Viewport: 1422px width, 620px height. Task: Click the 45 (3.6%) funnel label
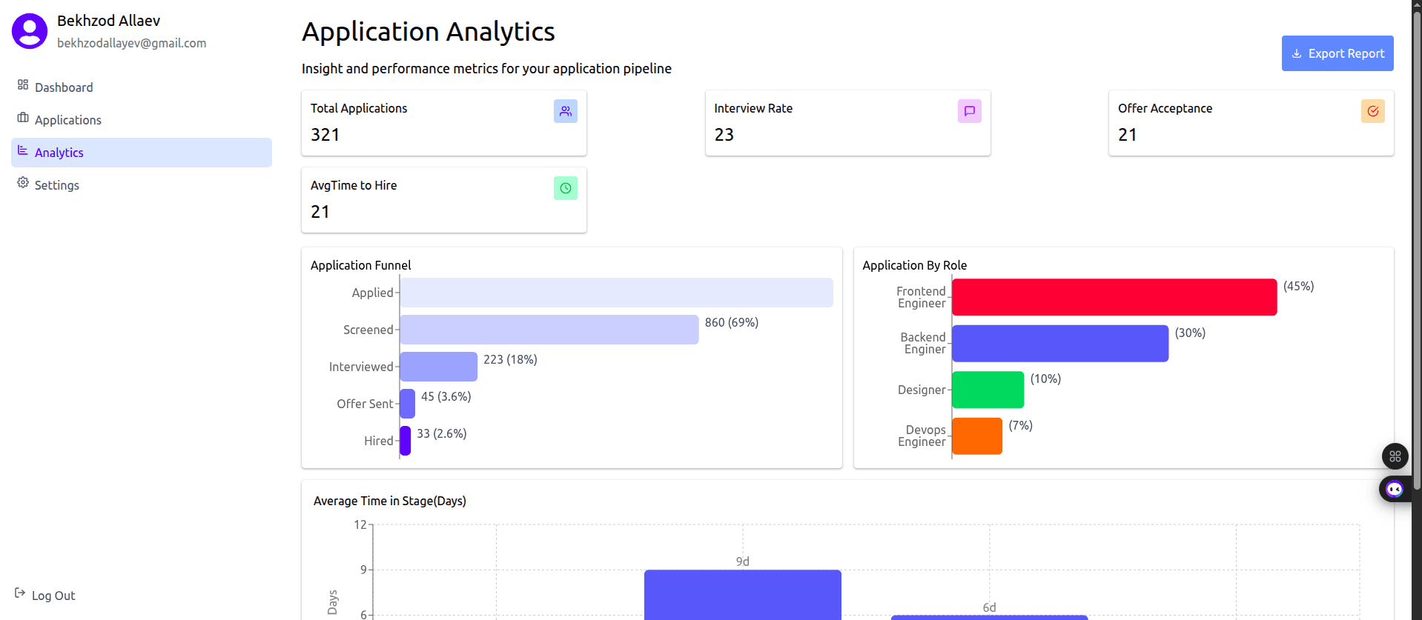pyautogui.click(x=446, y=396)
